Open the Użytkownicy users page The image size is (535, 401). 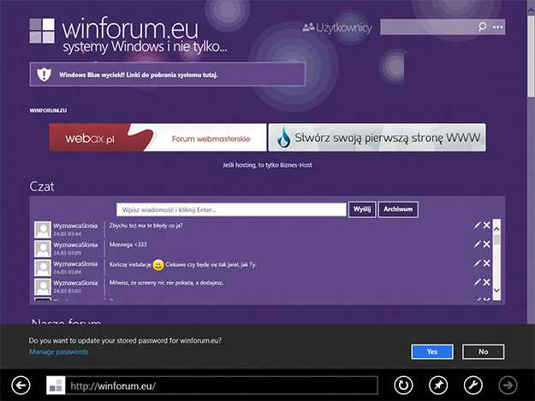click(x=337, y=28)
